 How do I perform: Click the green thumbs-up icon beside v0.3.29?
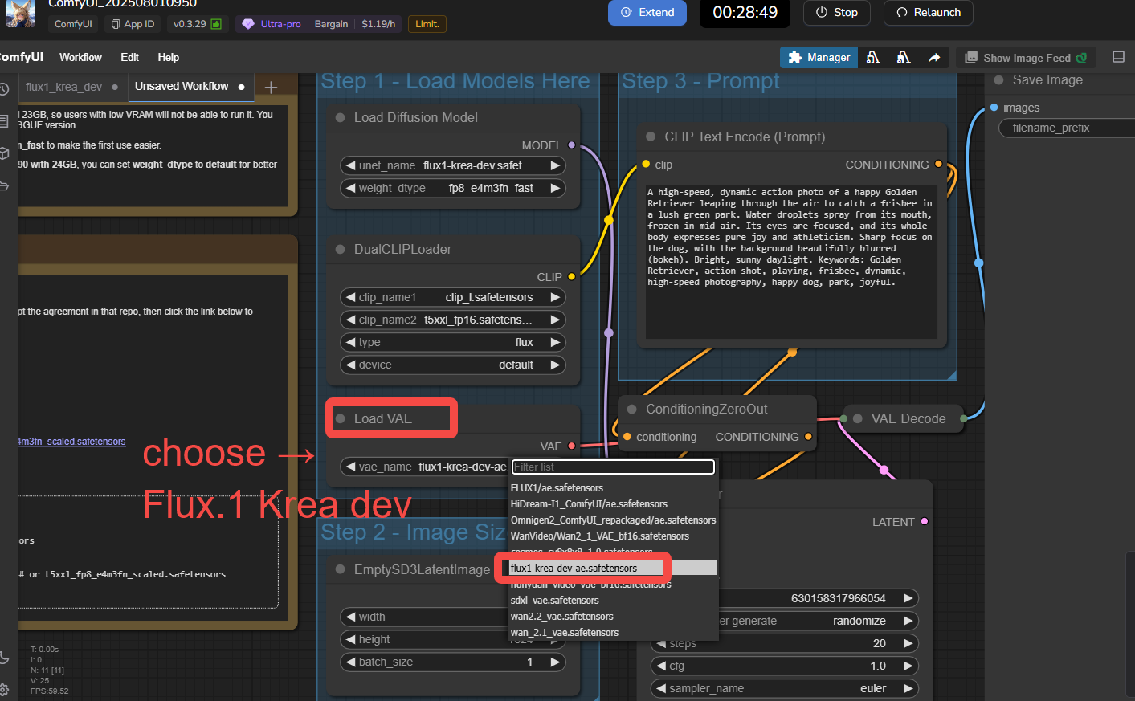pos(216,24)
